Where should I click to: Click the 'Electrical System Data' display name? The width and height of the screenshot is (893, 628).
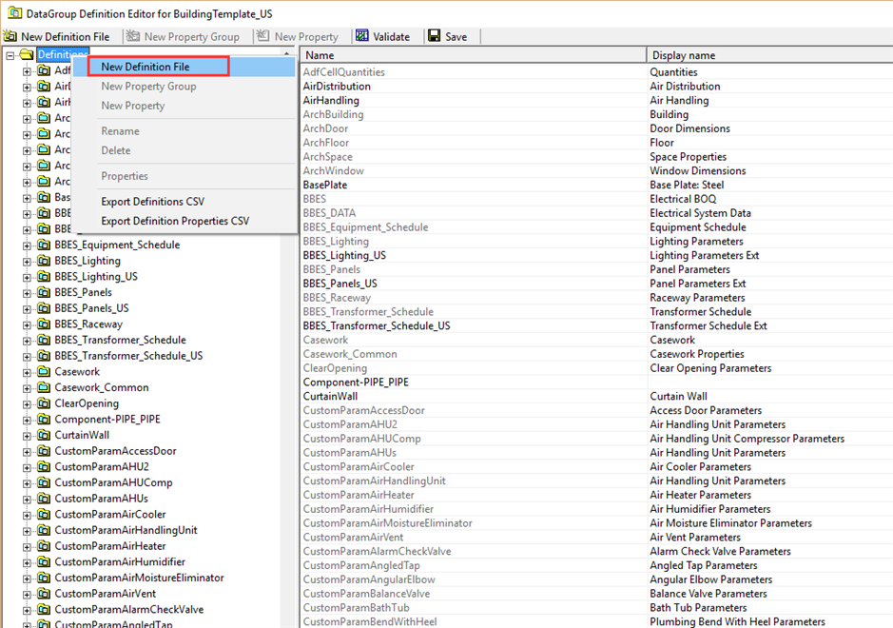click(x=701, y=213)
